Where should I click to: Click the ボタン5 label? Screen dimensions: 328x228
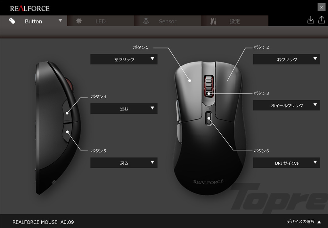99,151
